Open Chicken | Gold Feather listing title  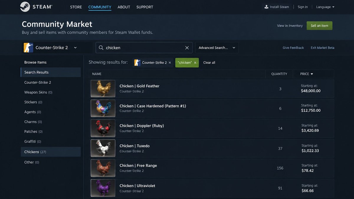tap(139, 86)
